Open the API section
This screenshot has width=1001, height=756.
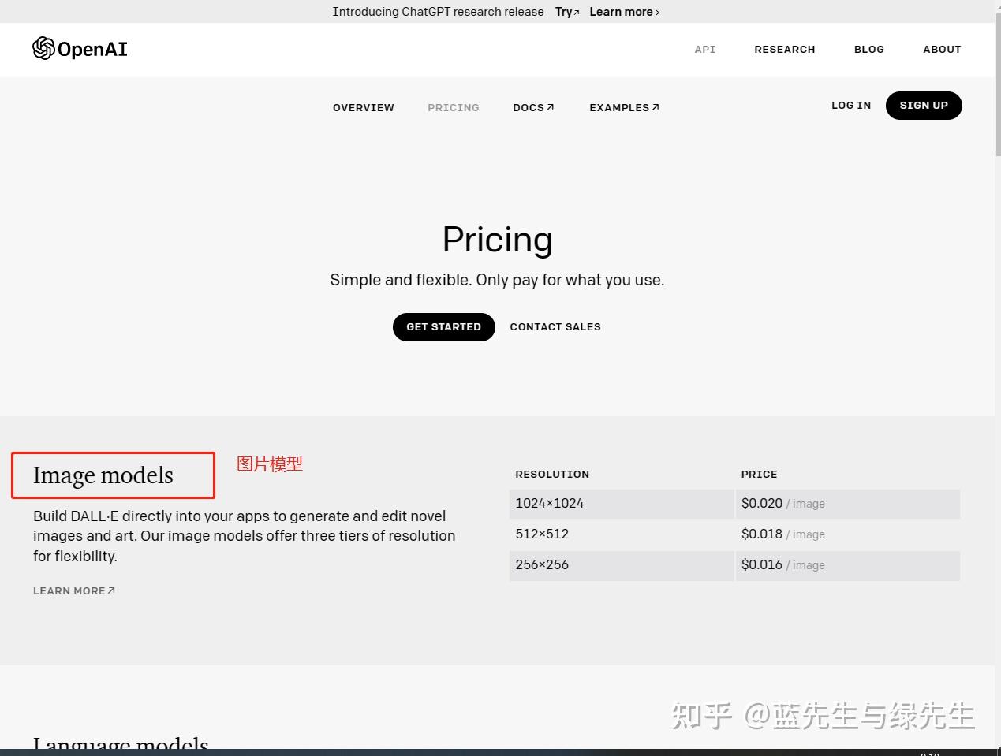704,49
